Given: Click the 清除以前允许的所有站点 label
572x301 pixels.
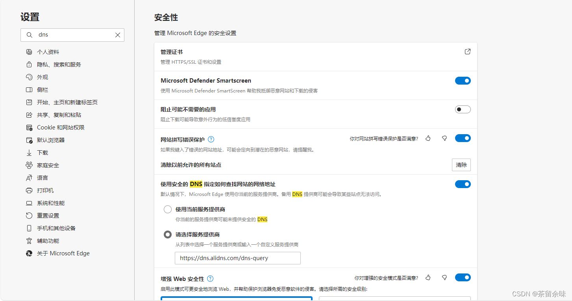Looking at the screenshot, I should tap(191, 165).
